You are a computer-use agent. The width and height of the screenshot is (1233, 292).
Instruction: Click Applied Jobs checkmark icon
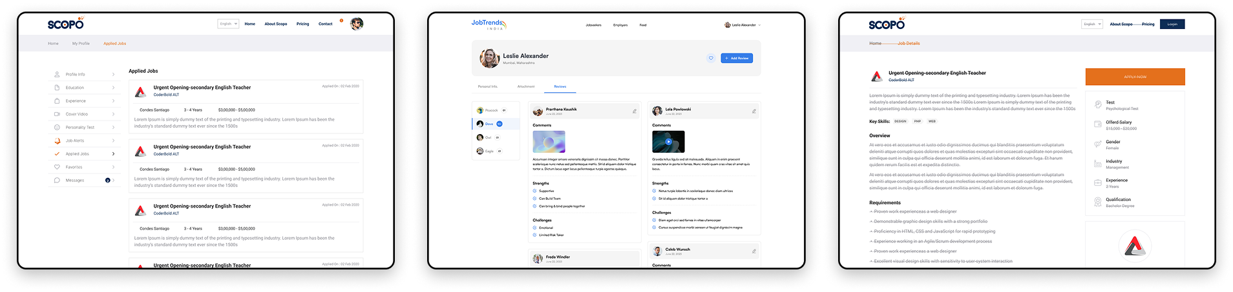click(x=57, y=153)
